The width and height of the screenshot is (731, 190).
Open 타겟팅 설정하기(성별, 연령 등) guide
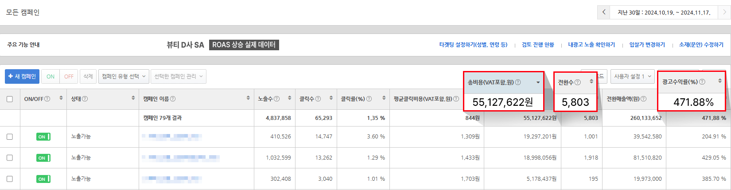(473, 45)
